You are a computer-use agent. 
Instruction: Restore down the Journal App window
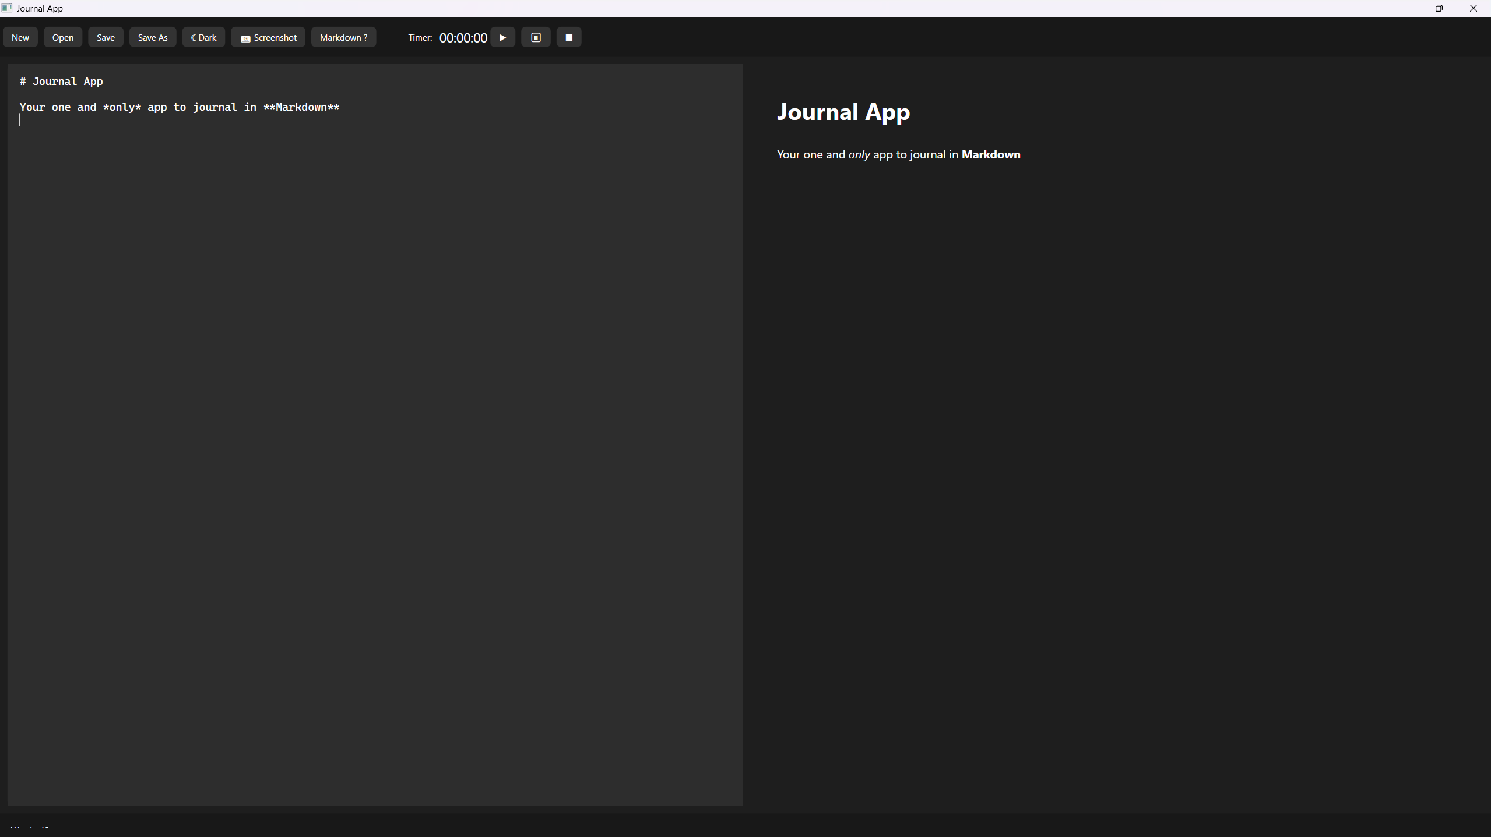(1439, 8)
